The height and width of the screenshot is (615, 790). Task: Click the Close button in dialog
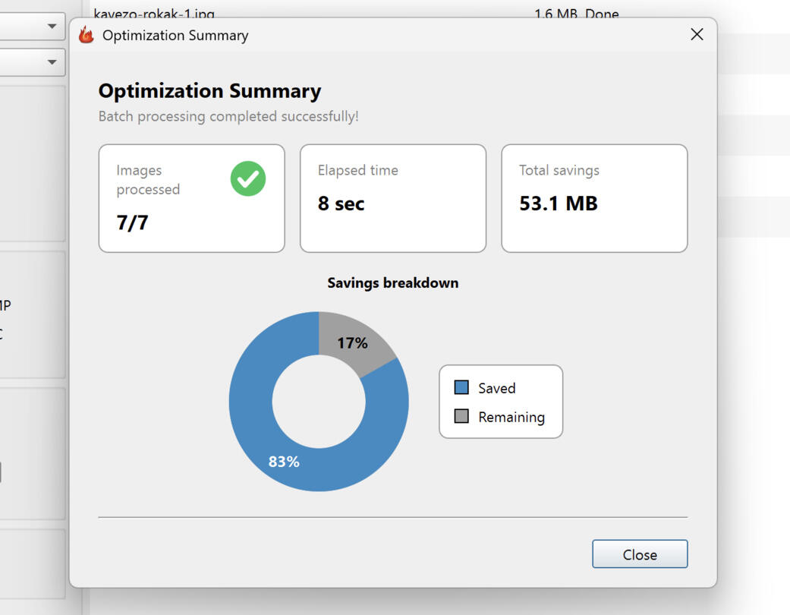(639, 554)
